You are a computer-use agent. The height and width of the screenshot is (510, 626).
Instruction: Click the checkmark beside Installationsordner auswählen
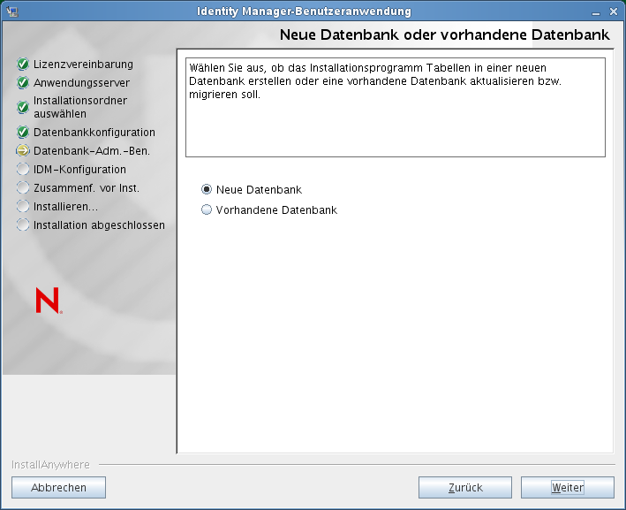[23, 107]
